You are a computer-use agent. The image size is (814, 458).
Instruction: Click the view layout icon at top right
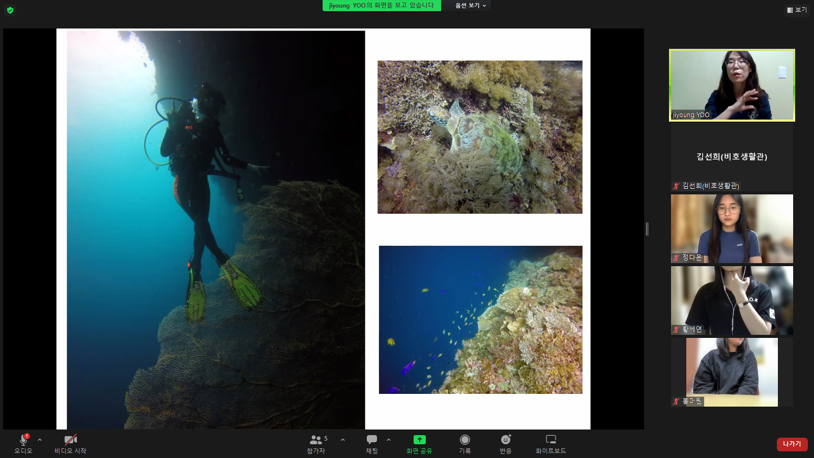click(x=797, y=10)
